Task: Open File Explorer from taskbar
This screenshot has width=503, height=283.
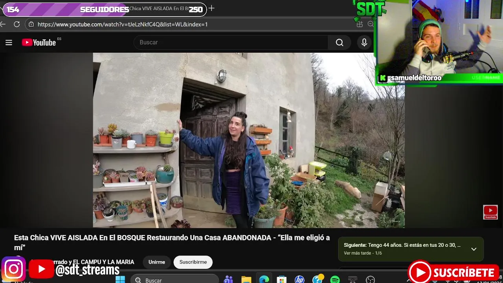Action: [246, 280]
